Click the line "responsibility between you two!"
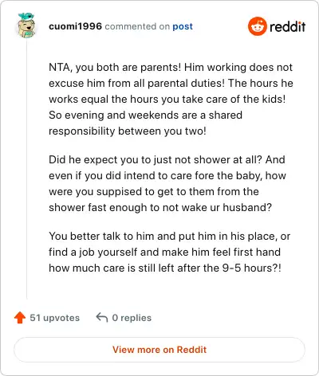The image size is (319, 376). click(x=128, y=131)
